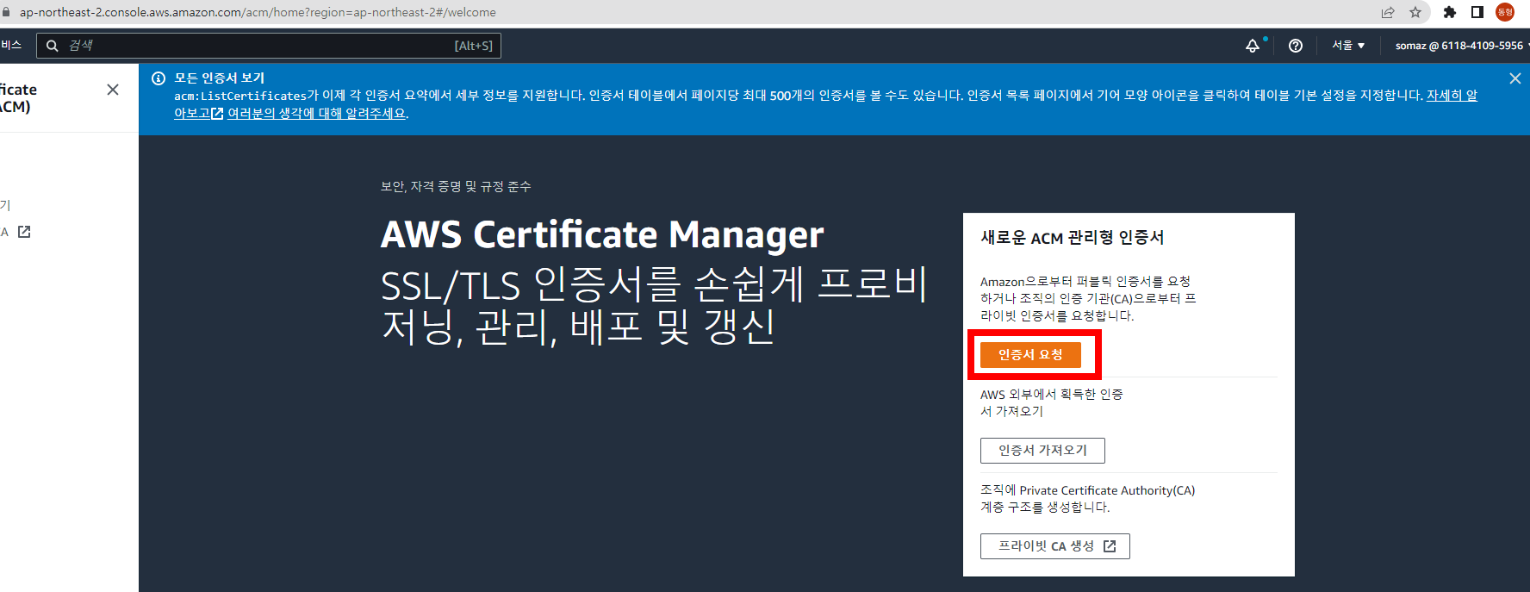Open the notifications bell icon
The height and width of the screenshot is (592, 1530).
pyautogui.click(x=1253, y=46)
